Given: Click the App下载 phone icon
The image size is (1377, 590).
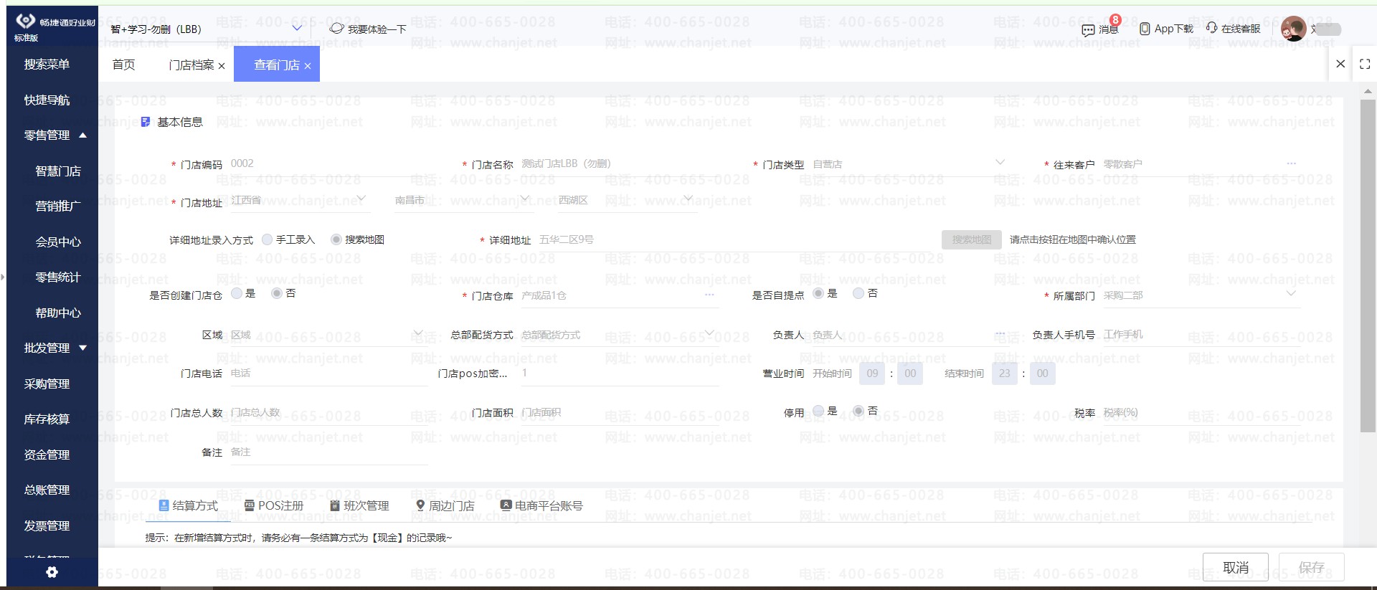Looking at the screenshot, I should pos(1145,29).
